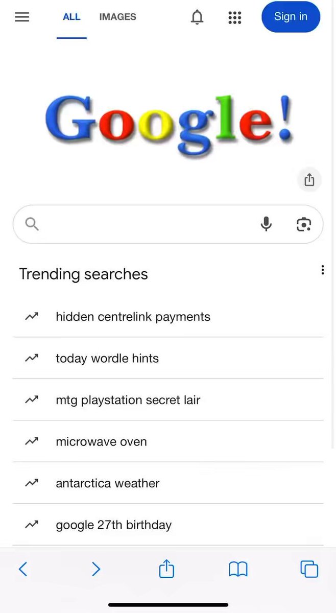Open Google Lens camera search
Viewport: 336px width, 613px height.
point(304,224)
